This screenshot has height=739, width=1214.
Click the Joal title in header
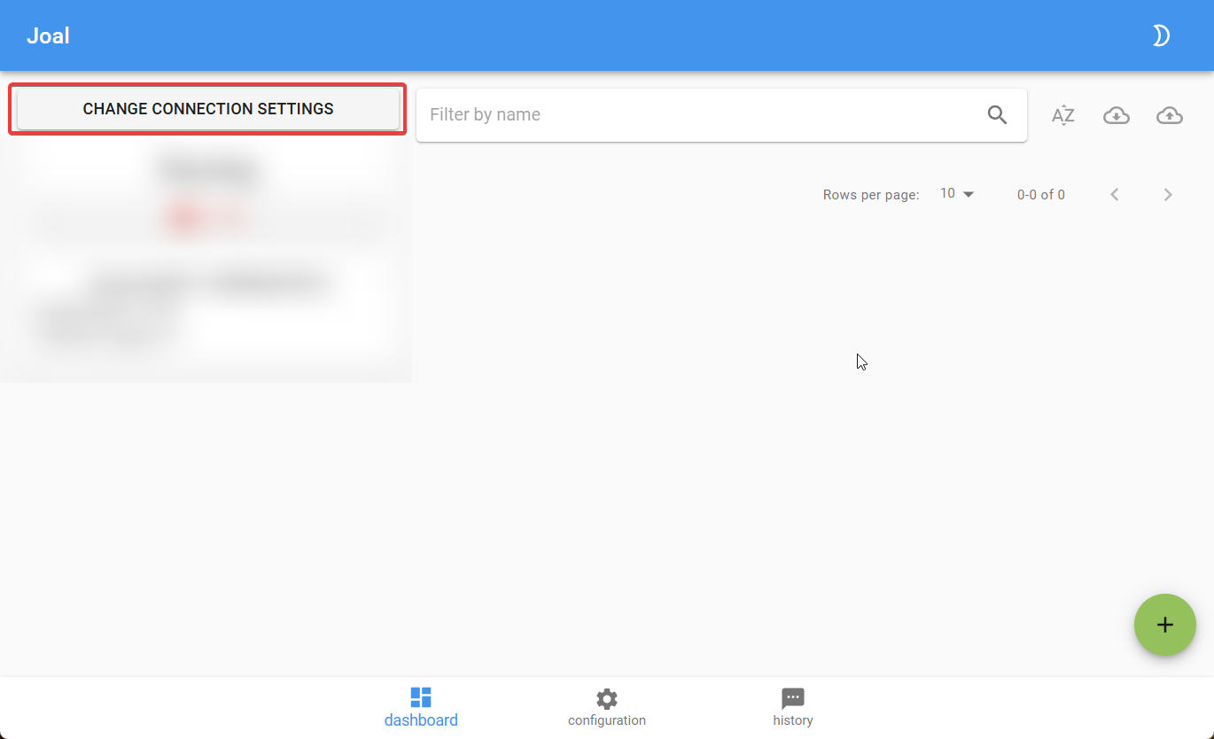coord(48,36)
